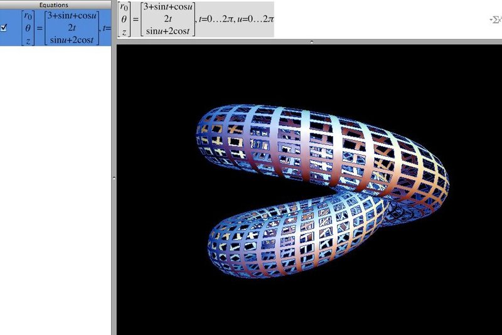Select the Equations list header
This screenshot has width=502, height=335.
pyautogui.click(x=55, y=4)
